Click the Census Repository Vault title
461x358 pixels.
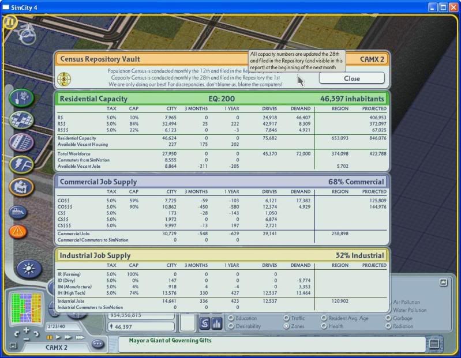[x=100, y=59]
